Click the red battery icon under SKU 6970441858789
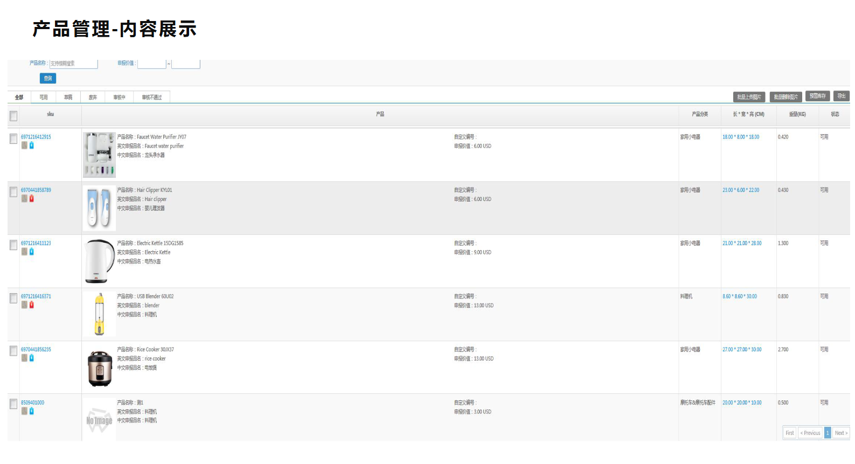 coord(31,199)
